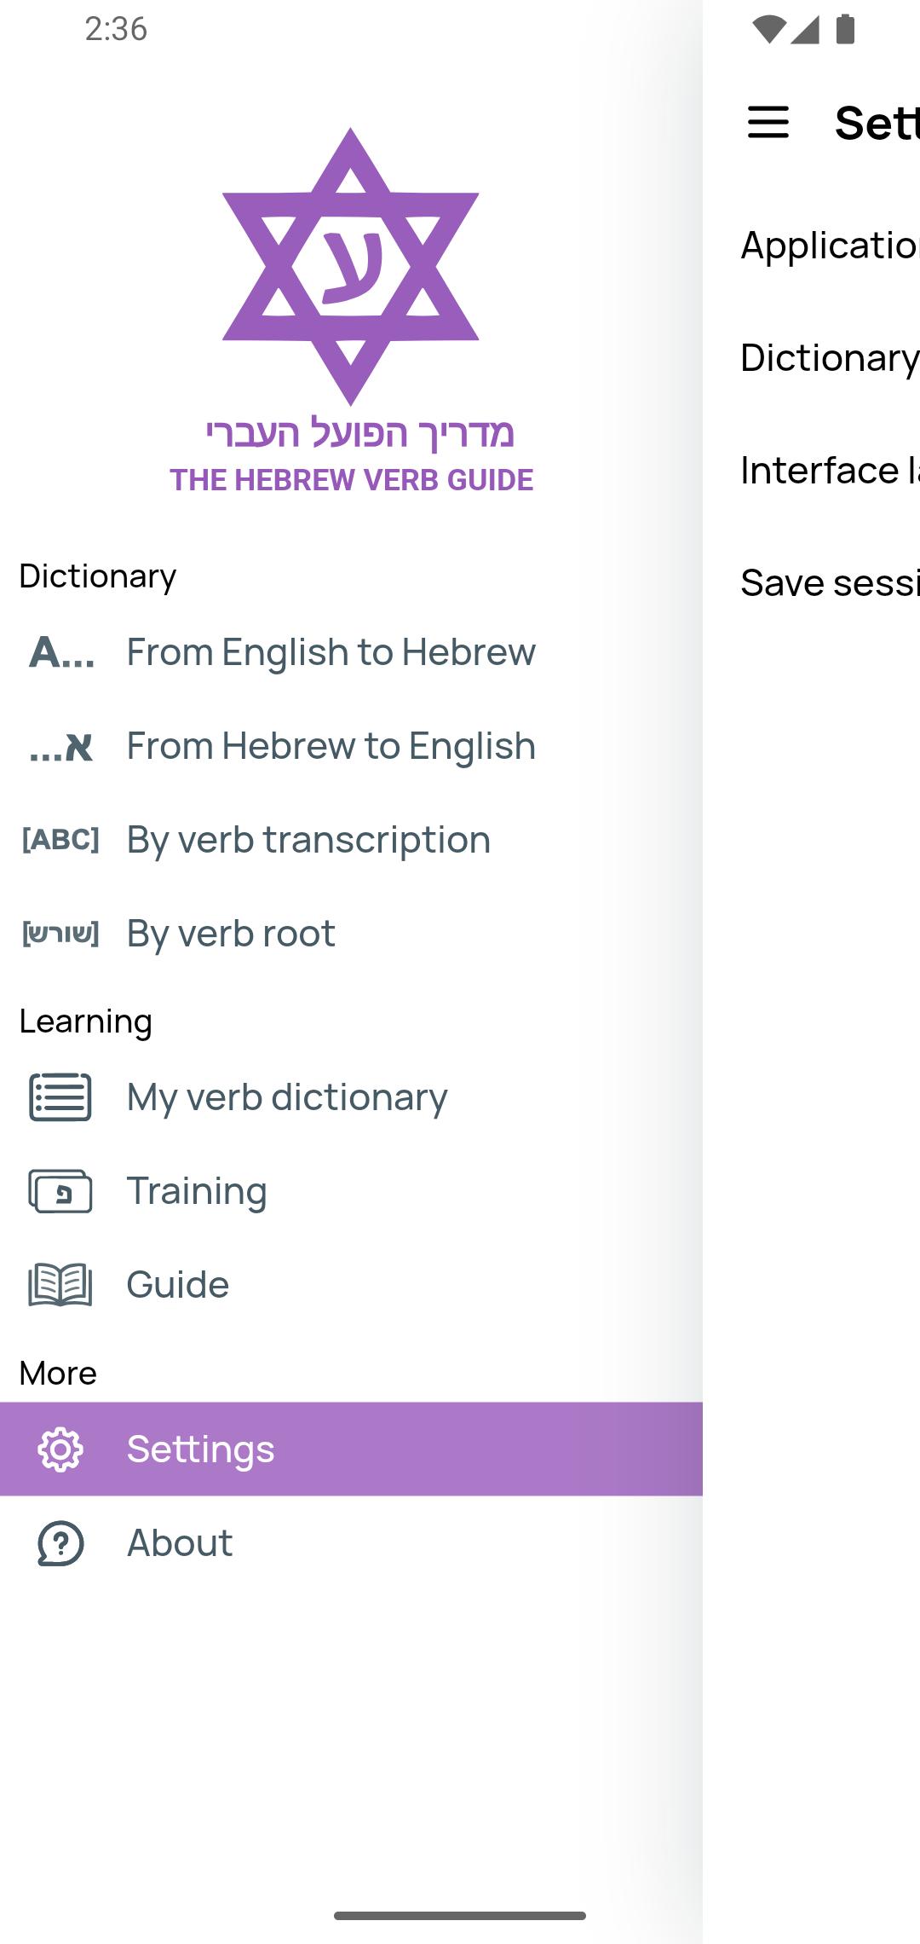Click the Training flashcard icon

pyautogui.click(x=61, y=1191)
